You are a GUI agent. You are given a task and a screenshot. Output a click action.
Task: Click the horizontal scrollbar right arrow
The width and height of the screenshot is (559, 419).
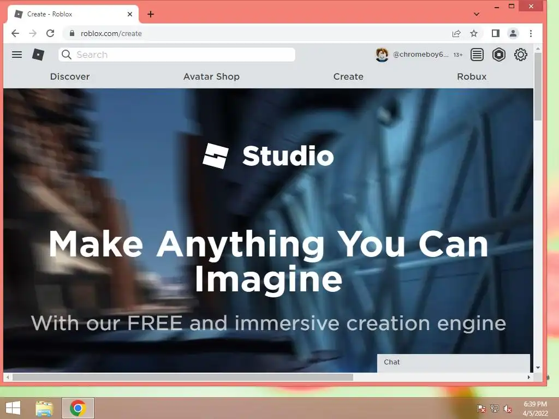coord(529,377)
